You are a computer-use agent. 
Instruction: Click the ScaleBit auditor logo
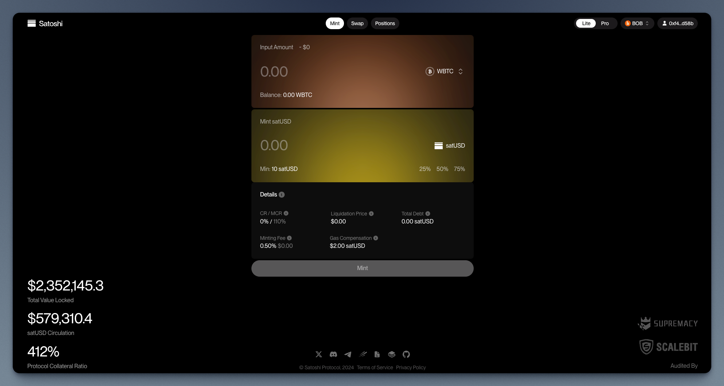click(669, 347)
